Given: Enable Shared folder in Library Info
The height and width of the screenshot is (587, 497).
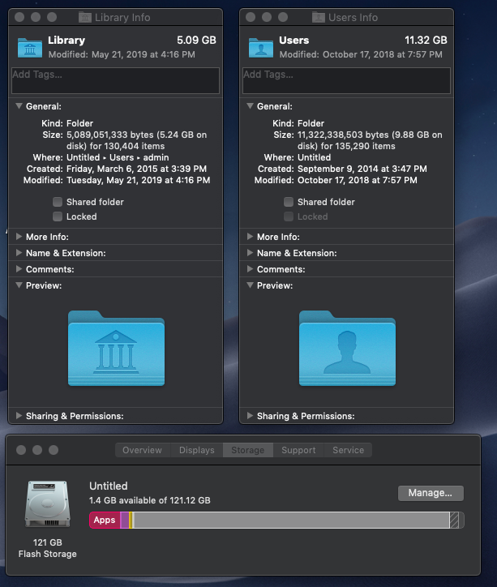Looking at the screenshot, I should coord(58,202).
